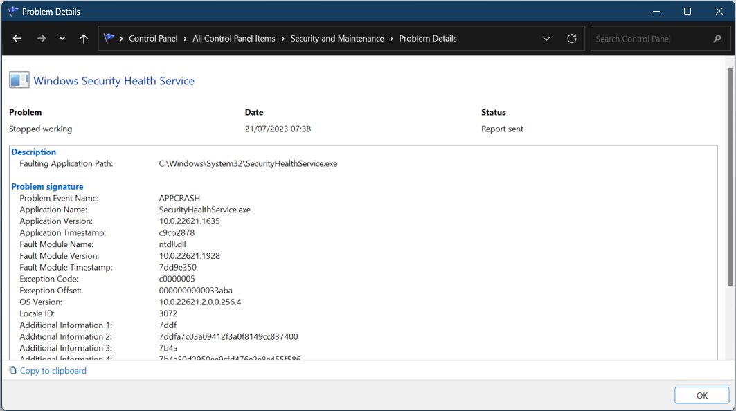736x411 pixels.
Task: Open All Control Panel Items breadcrumb
Action: coord(234,39)
